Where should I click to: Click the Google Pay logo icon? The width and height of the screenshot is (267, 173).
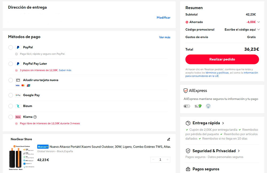click(18, 95)
